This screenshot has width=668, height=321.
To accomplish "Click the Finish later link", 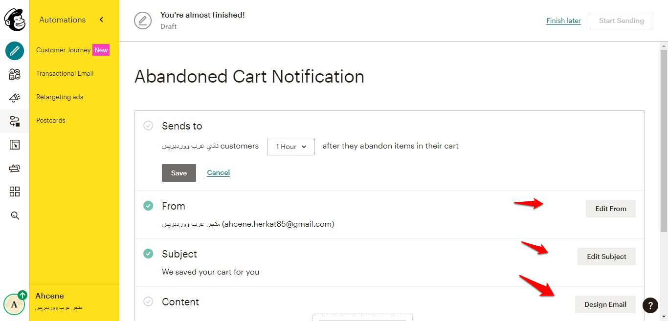I will [563, 21].
